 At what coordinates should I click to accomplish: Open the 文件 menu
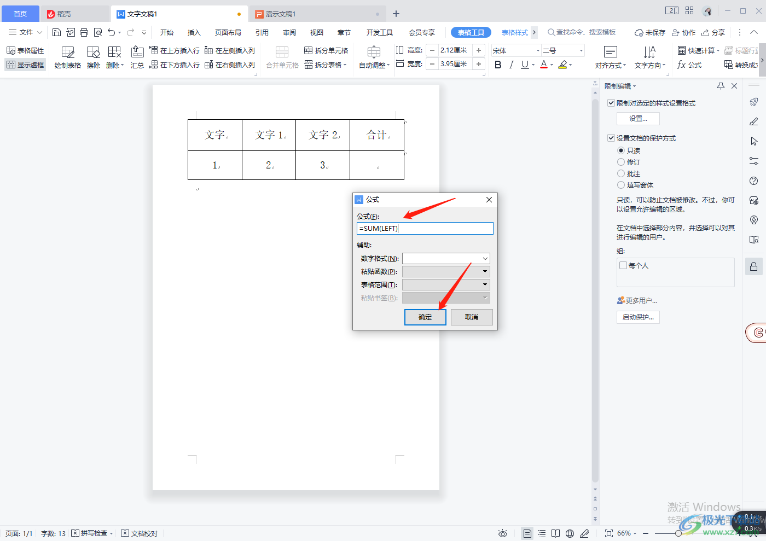point(25,32)
